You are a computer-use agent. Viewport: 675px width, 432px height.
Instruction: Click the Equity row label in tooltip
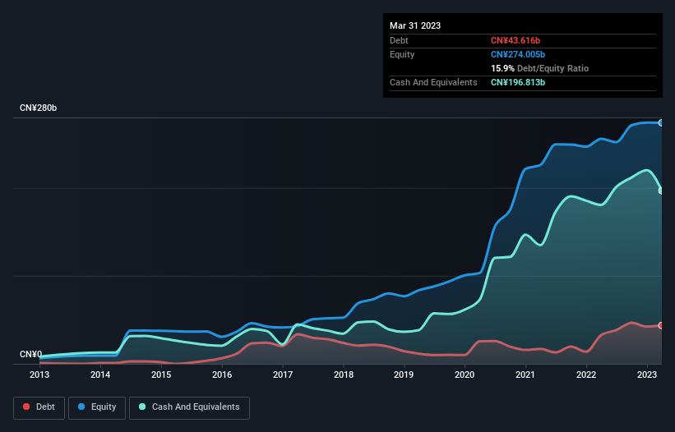(402, 54)
